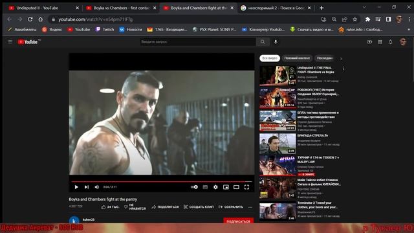Open the Новости bookmark
This screenshot has height=233, width=414.
click(131, 30)
